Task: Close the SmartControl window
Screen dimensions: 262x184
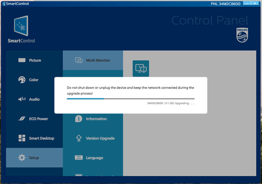Action: click(255, 3)
